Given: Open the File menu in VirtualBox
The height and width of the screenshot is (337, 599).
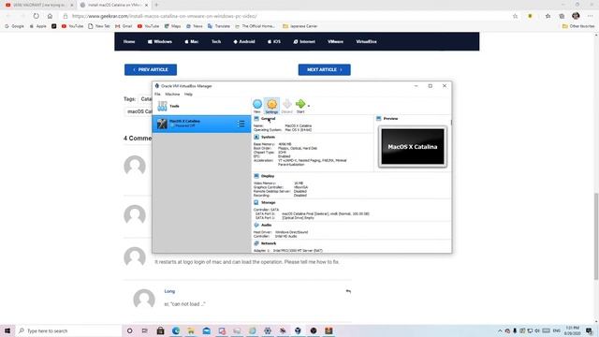Looking at the screenshot, I should 157,94.
